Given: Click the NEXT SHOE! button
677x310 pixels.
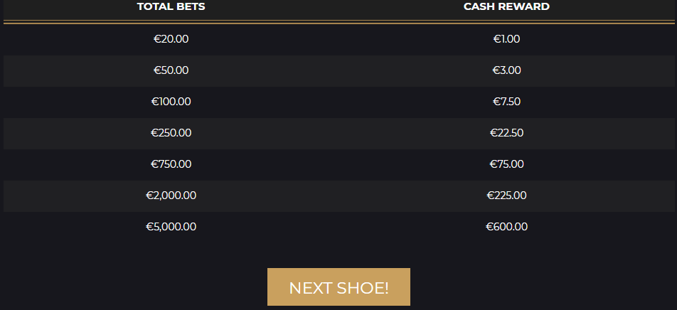Looking at the screenshot, I should (x=338, y=287).
